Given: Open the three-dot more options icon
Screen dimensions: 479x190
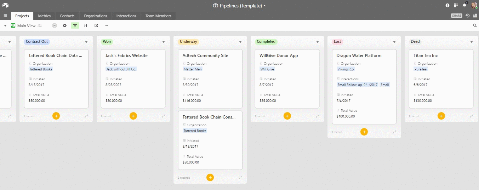Looking at the screenshot, I should click(106, 25).
